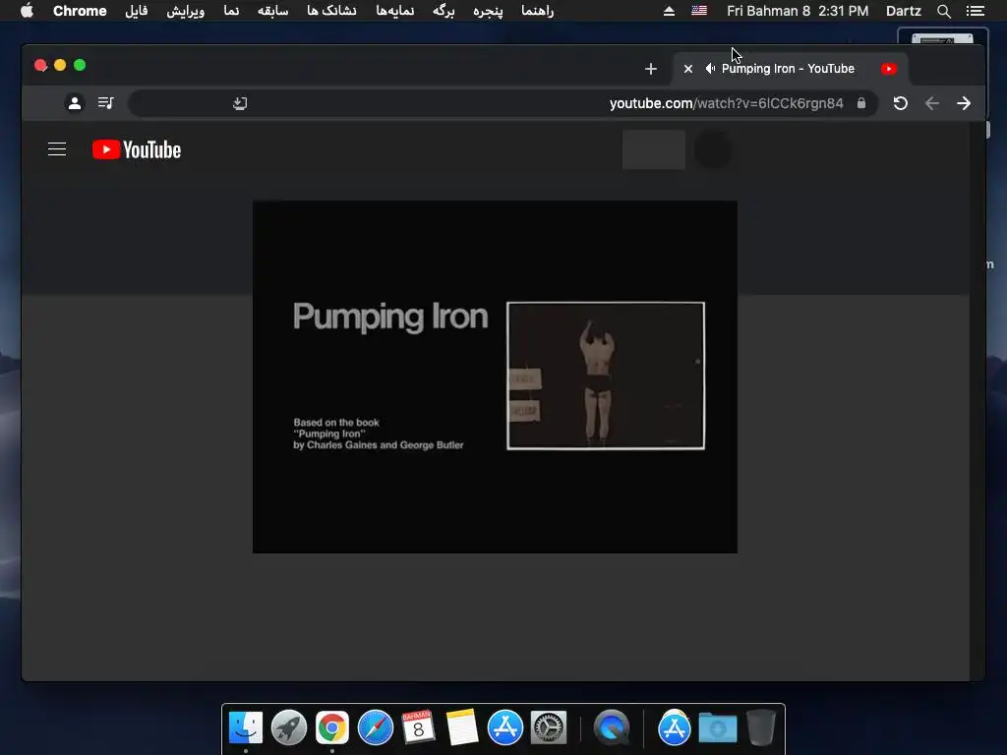Image resolution: width=1007 pixels, height=755 pixels.
Task: Reload the page in Chrome
Action: pos(901,103)
